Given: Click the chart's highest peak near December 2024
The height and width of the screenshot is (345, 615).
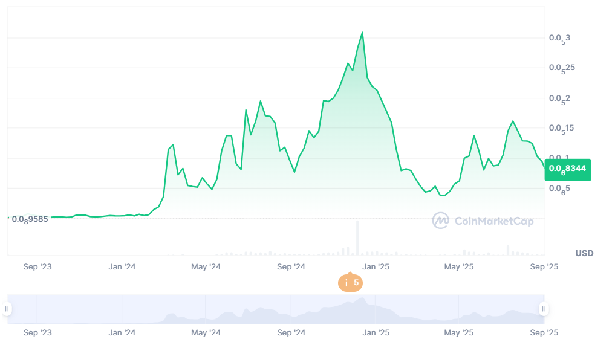Looking at the screenshot, I should (x=362, y=33).
